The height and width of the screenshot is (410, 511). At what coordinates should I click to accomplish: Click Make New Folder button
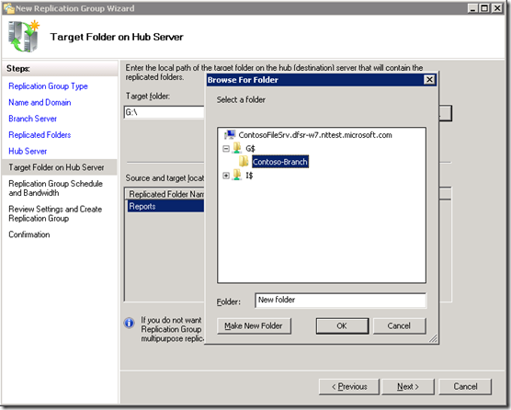(x=254, y=326)
